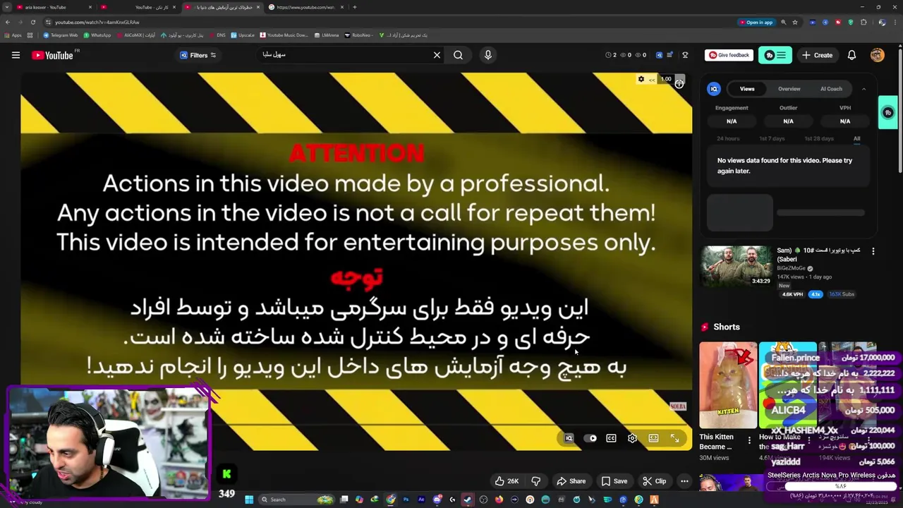Open LMArena bookmark
The width and height of the screenshot is (903, 508).
pyautogui.click(x=327, y=35)
